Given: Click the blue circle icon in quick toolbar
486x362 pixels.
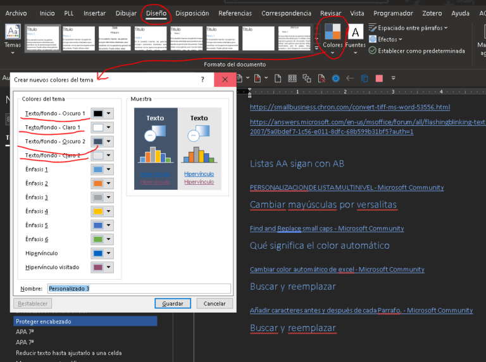Looking at the screenshot, I should click(x=335, y=78).
